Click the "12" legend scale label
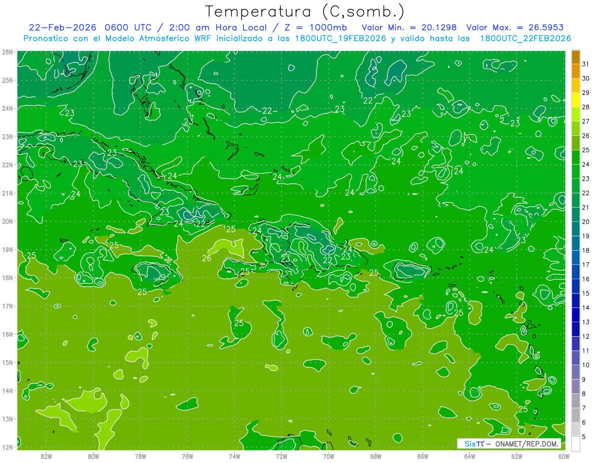 [586, 336]
